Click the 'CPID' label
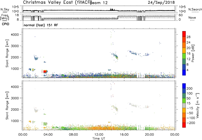Viewport: 202px width, 140px height. 6,24
